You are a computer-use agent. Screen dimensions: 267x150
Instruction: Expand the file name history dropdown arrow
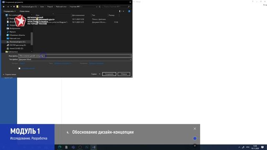point(130,56)
